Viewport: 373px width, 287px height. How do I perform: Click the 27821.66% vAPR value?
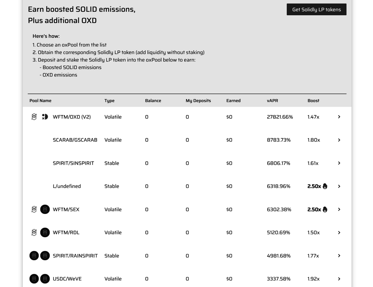(x=280, y=117)
